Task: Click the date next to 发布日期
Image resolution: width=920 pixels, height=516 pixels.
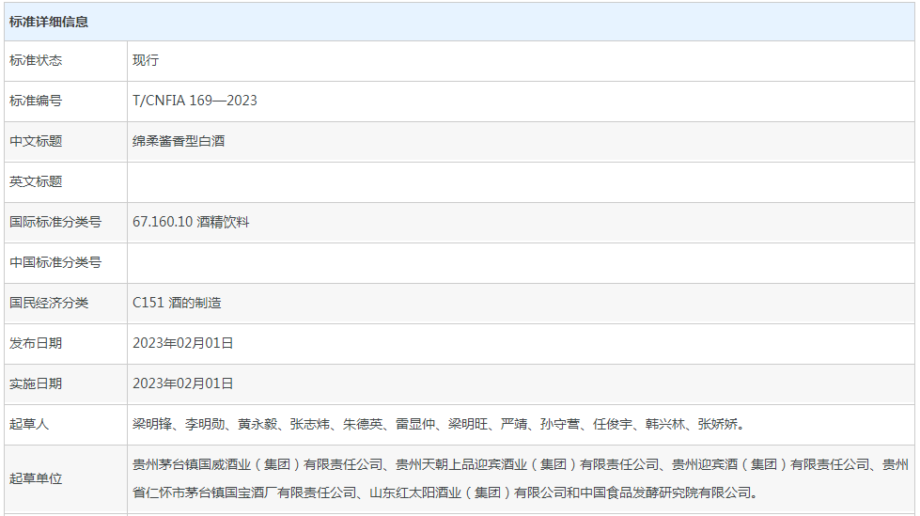Action: (182, 343)
